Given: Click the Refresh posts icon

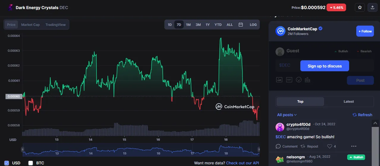Looking at the screenshot, I should (354, 115).
